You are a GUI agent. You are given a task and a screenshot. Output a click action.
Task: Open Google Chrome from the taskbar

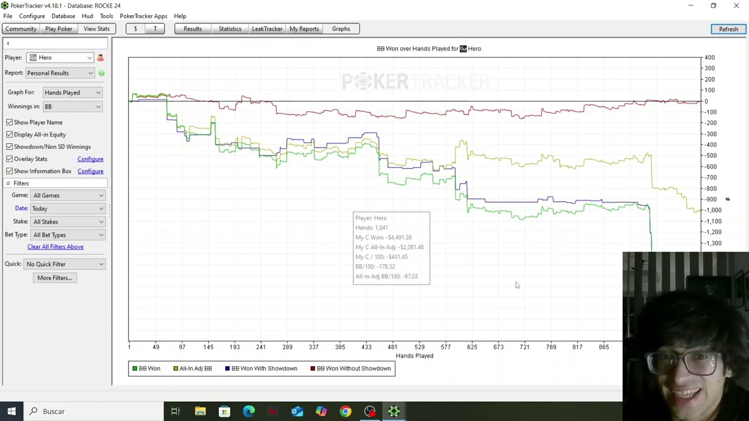pyautogui.click(x=345, y=411)
